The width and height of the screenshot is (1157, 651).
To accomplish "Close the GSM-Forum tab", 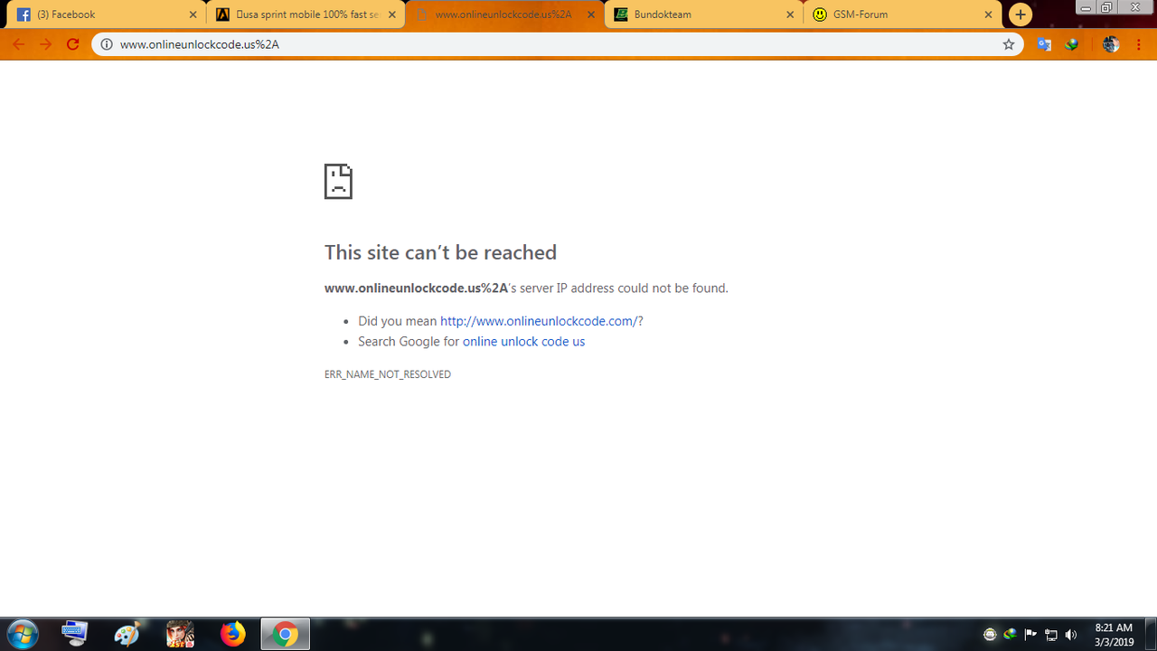I will [x=989, y=14].
